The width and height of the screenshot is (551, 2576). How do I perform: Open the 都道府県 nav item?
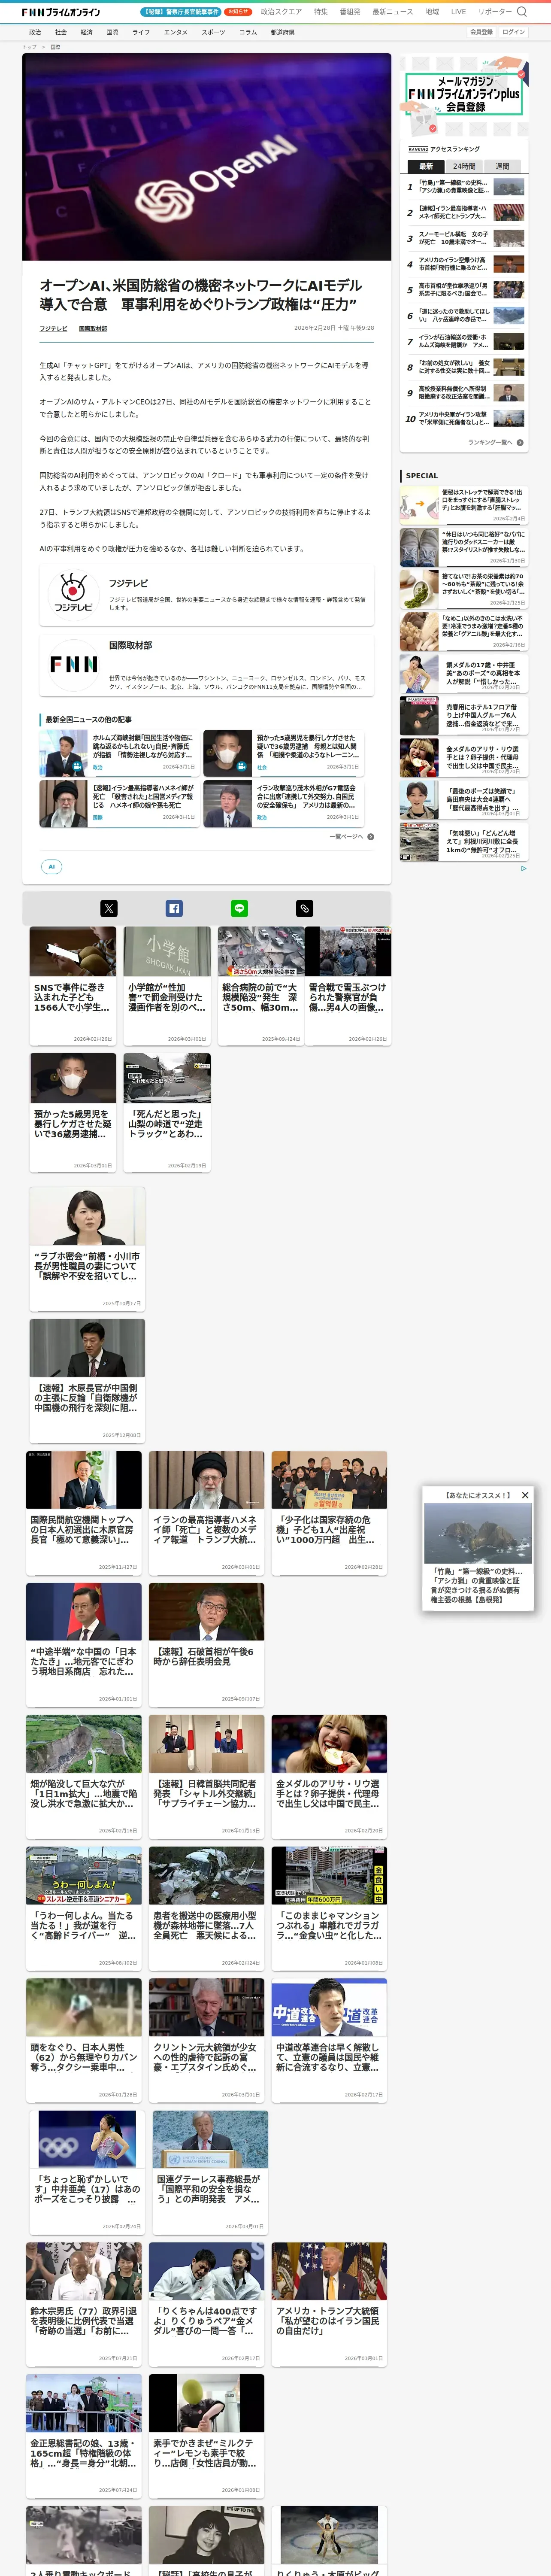click(282, 32)
